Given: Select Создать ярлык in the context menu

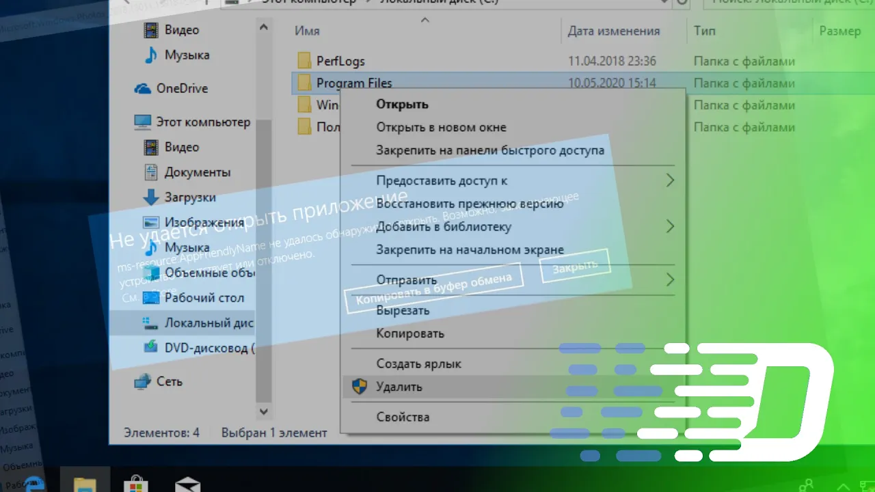Looking at the screenshot, I should click(x=418, y=364).
